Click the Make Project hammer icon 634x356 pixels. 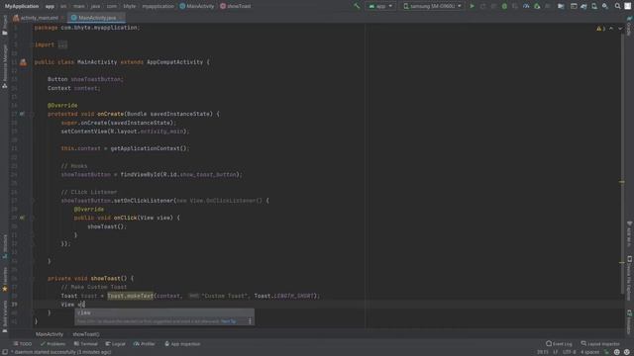[x=357, y=6]
